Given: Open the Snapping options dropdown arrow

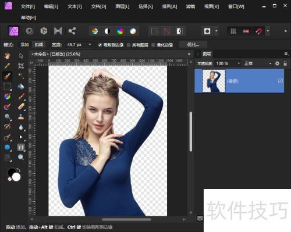Looking at the screenshot, I should click(268, 31).
